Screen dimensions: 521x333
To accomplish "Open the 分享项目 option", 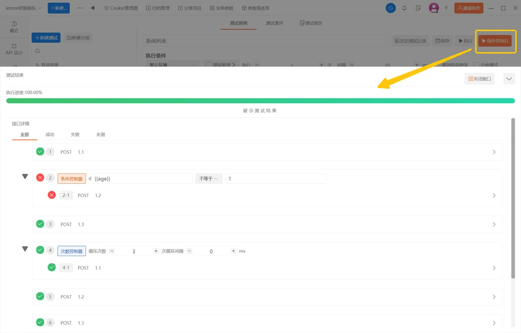I will coord(190,8).
